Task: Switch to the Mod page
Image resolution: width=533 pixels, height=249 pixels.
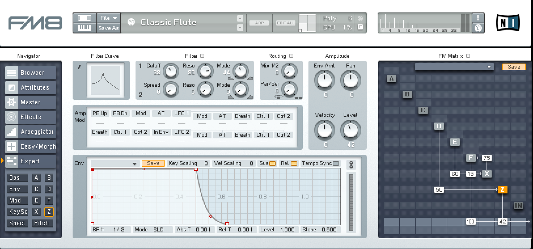Action: (18, 201)
